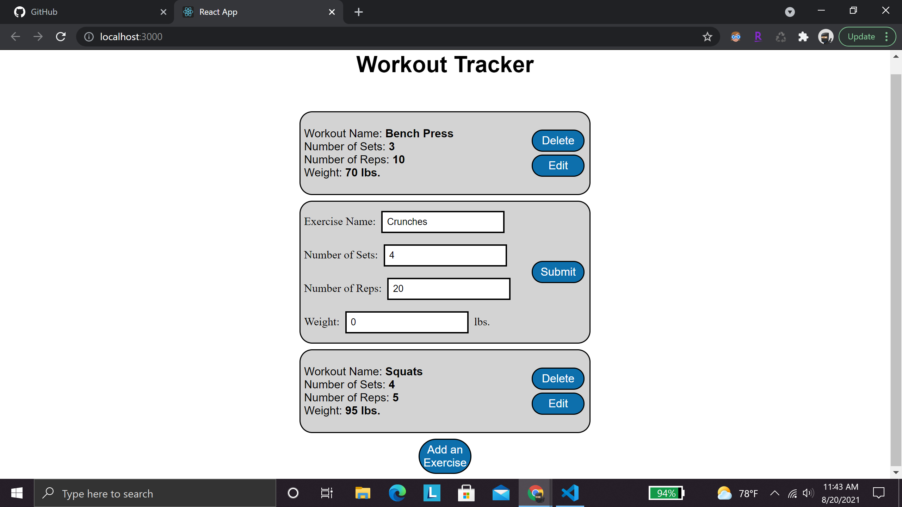Open File Explorer from taskbar
Viewport: 902px width, 507px height.
click(363, 493)
